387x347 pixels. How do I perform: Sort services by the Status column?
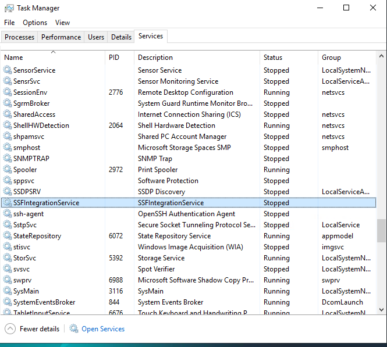[x=272, y=58]
